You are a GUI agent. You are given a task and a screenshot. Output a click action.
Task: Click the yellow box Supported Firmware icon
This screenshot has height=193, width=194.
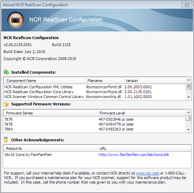click(6, 104)
